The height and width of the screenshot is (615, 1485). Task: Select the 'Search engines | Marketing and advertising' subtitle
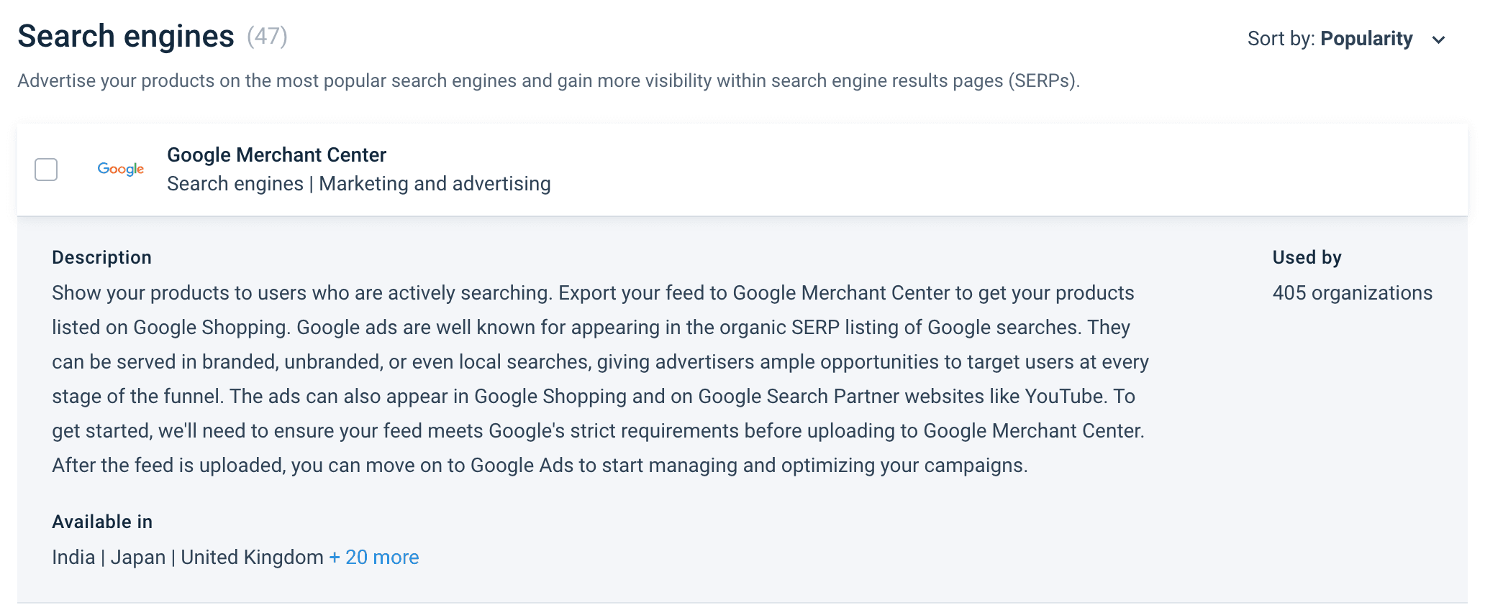[358, 184]
